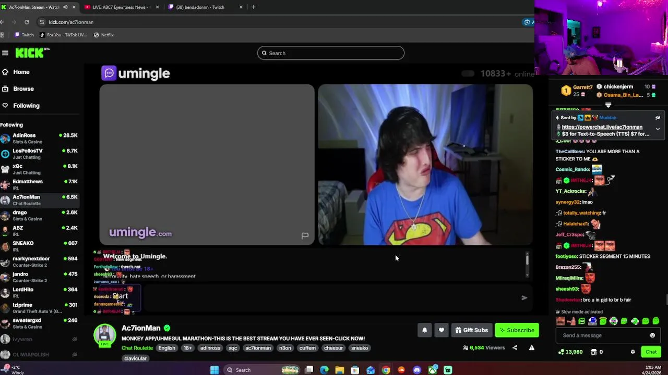
Task: Click the notification bell button
Action: coord(424,330)
